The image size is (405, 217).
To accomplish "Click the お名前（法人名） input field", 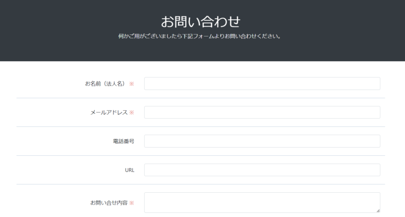I will [262, 83].
